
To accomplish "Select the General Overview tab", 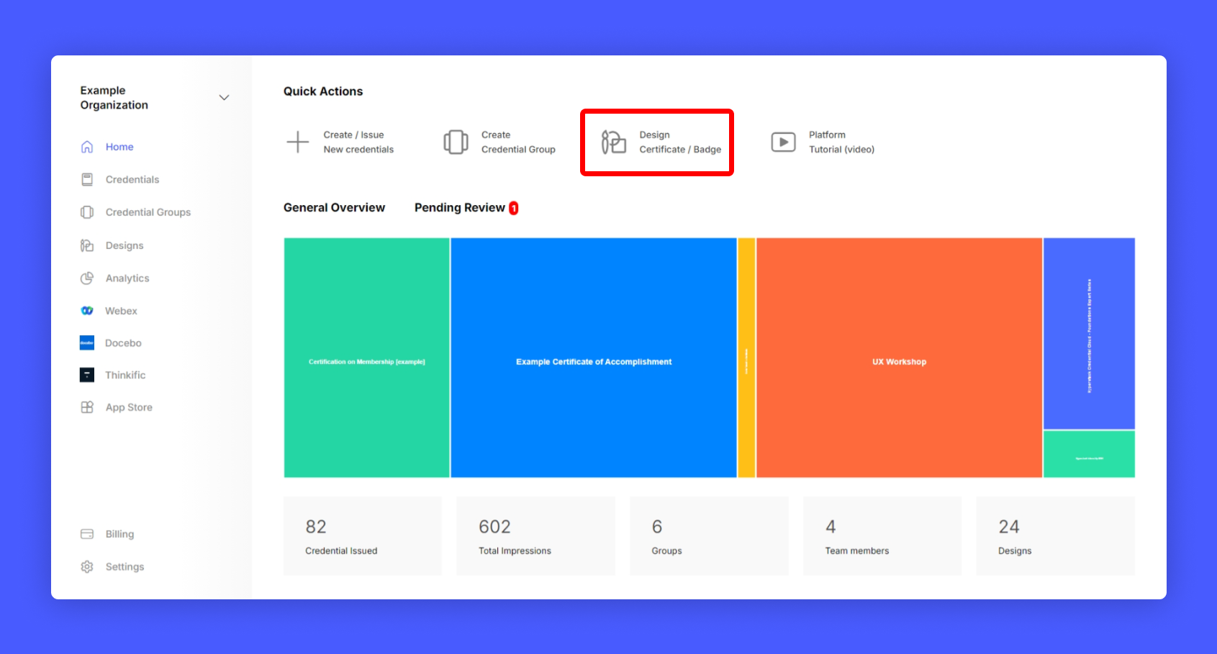I will pyautogui.click(x=334, y=208).
